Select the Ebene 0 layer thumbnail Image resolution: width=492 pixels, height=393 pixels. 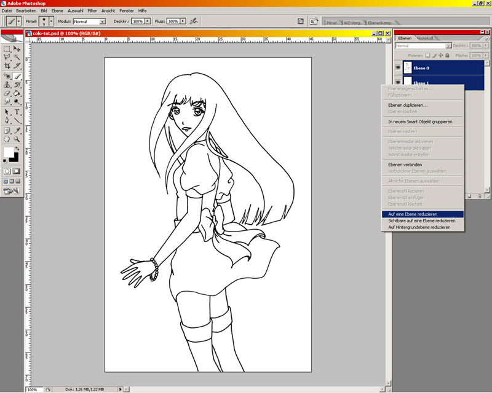[x=408, y=68]
